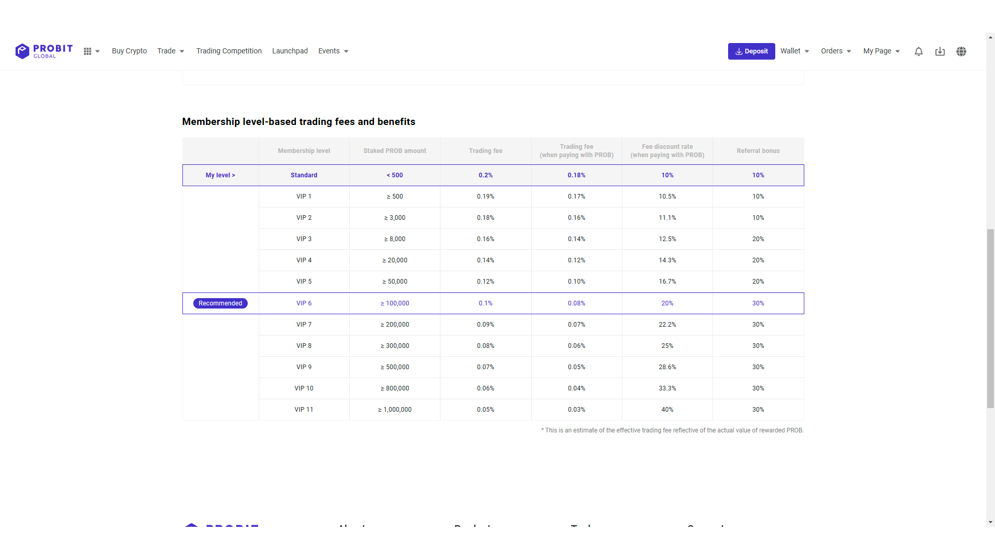This screenshot has height=560, width=995.
Task: Click the scrollbar down arrow
Action: point(990,523)
